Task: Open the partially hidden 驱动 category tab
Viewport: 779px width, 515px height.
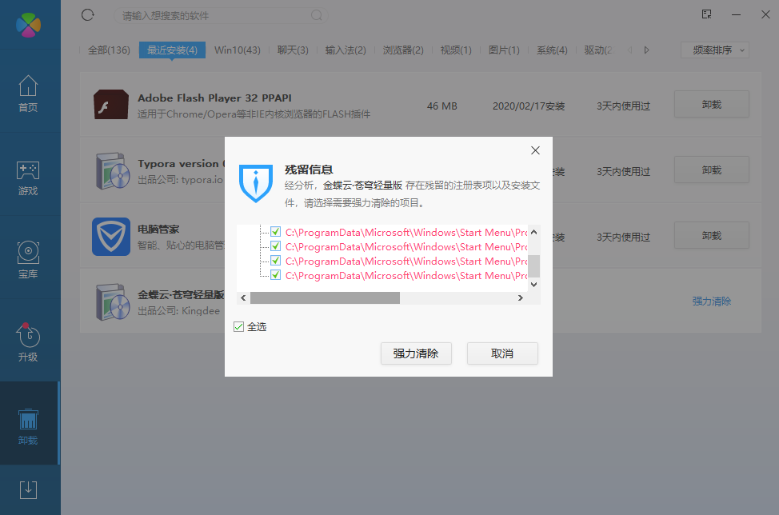Action: (x=598, y=50)
